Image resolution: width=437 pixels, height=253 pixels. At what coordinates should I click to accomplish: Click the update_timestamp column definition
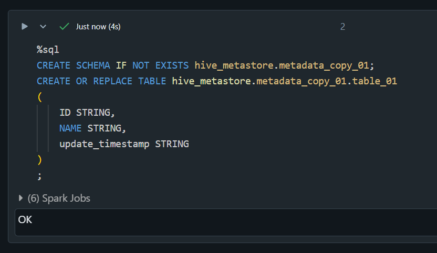(x=123, y=144)
